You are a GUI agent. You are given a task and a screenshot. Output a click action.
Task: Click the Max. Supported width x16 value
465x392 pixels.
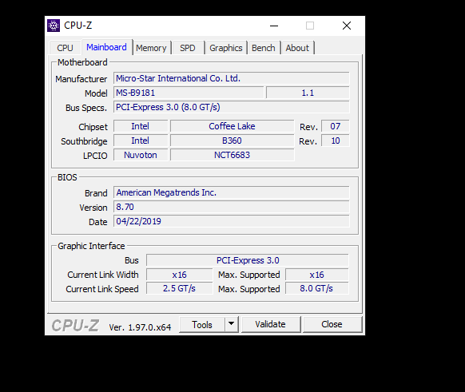[x=316, y=275]
